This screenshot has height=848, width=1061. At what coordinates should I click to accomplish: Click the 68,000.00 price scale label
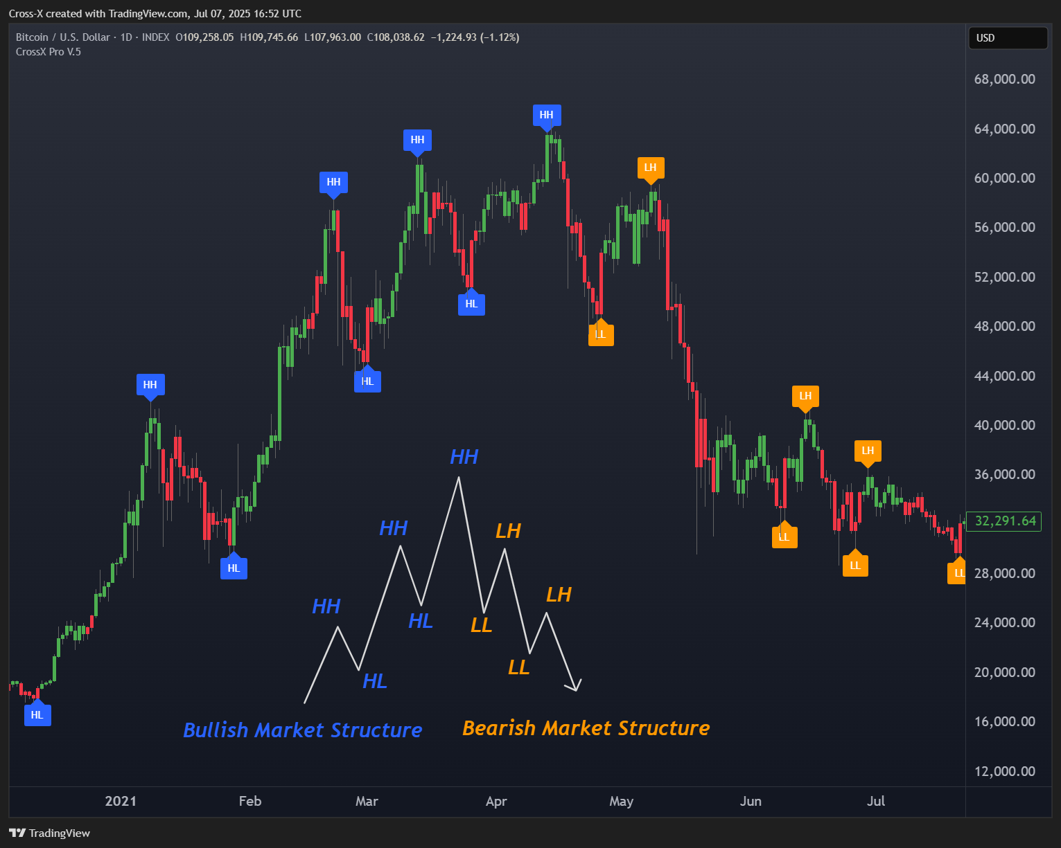(1004, 79)
